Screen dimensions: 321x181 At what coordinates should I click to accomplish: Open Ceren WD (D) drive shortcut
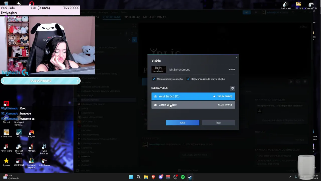(x=311, y=6)
